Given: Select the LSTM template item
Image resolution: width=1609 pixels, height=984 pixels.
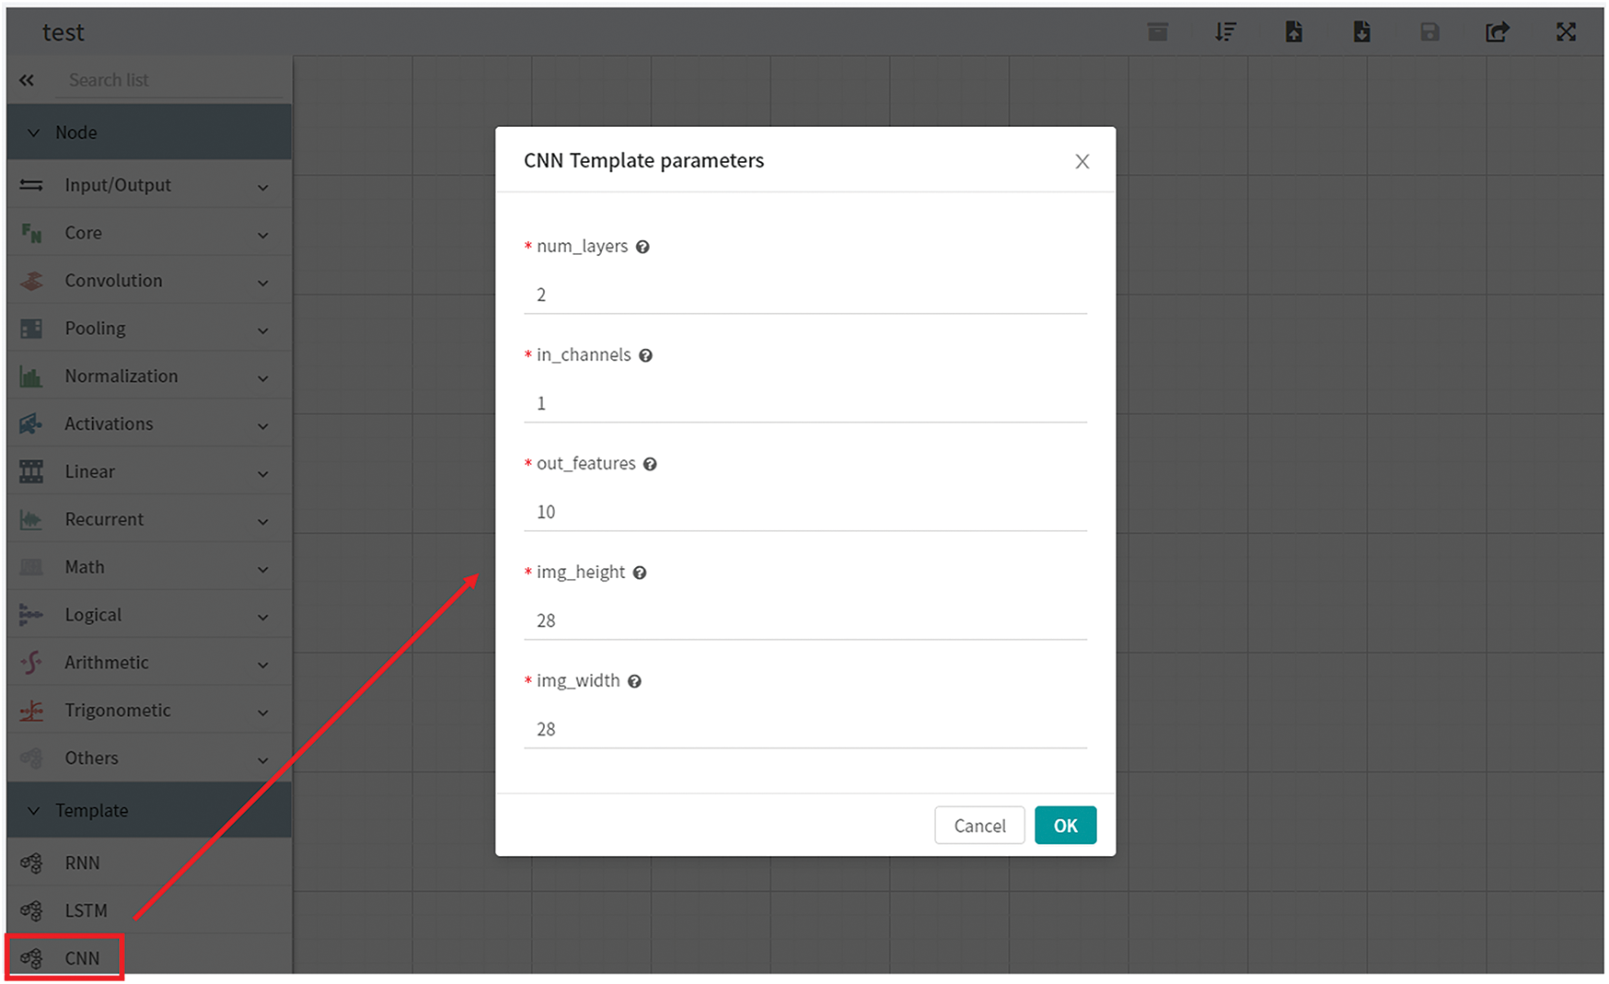Looking at the screenshot, I should (x=86, y=910).
